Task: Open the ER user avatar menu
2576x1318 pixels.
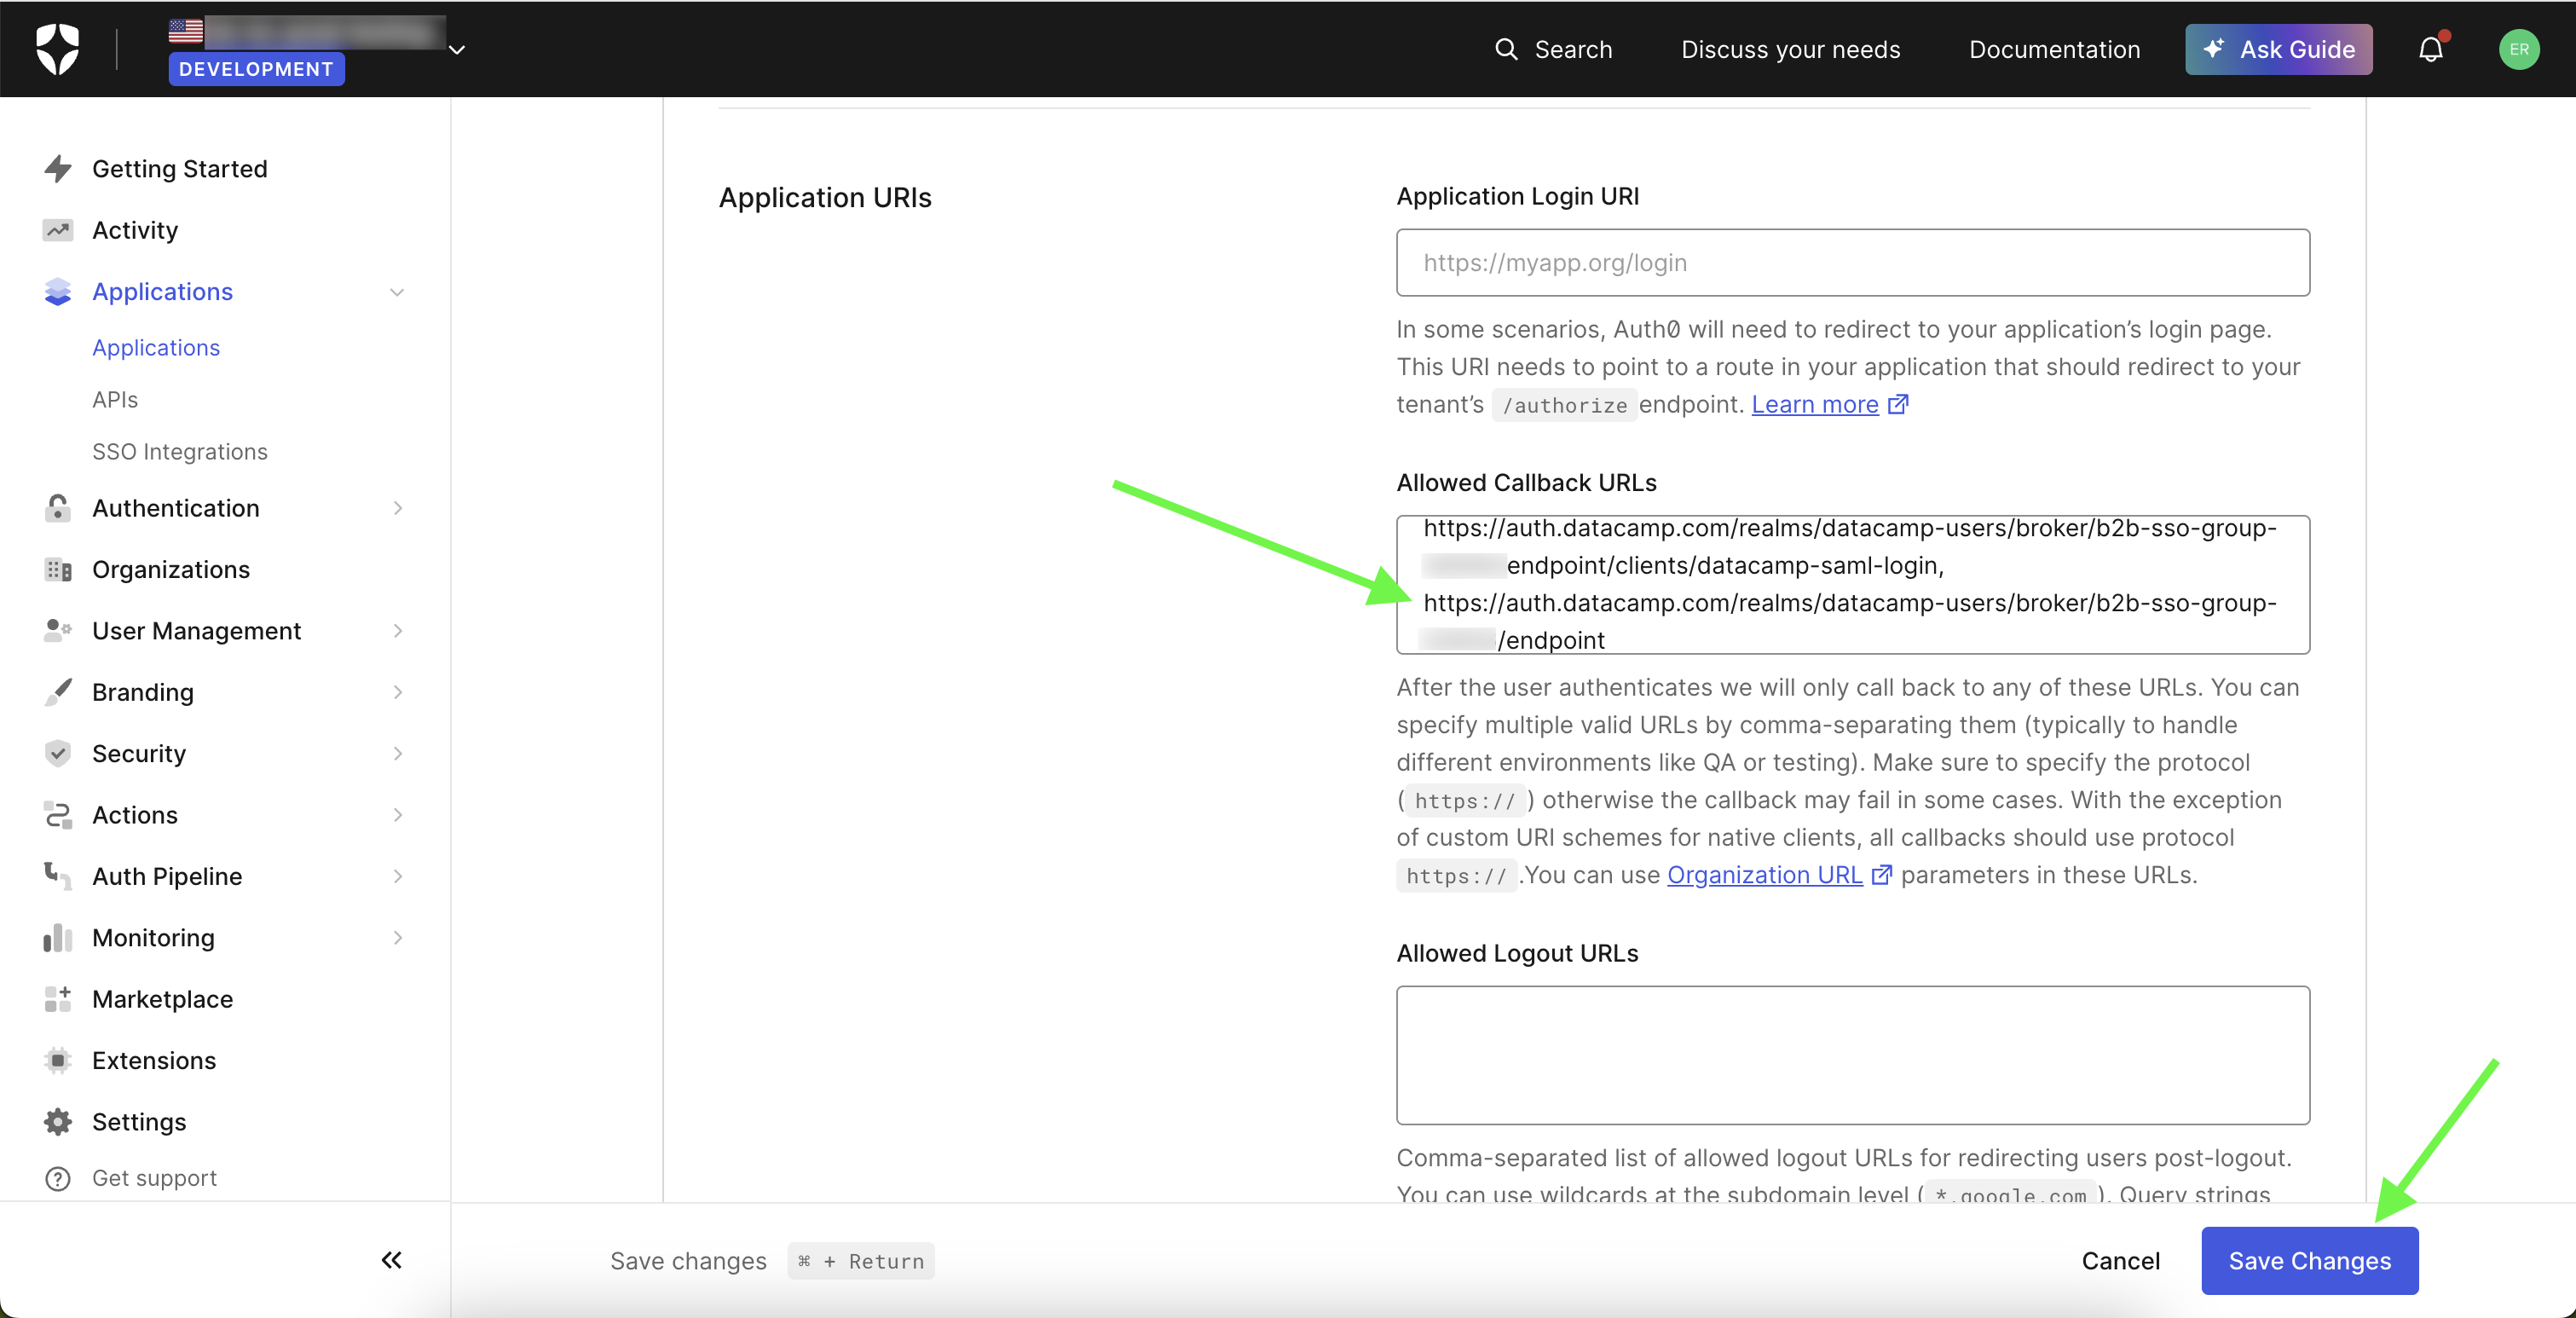Action: tap(2519, 49)
